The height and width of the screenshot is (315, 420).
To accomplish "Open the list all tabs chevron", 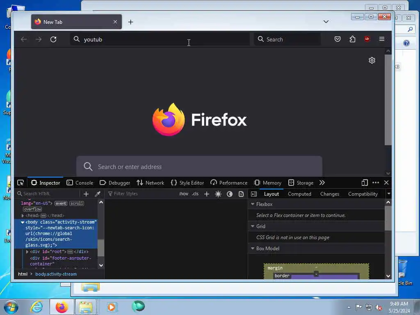I will tap(326, 22).
